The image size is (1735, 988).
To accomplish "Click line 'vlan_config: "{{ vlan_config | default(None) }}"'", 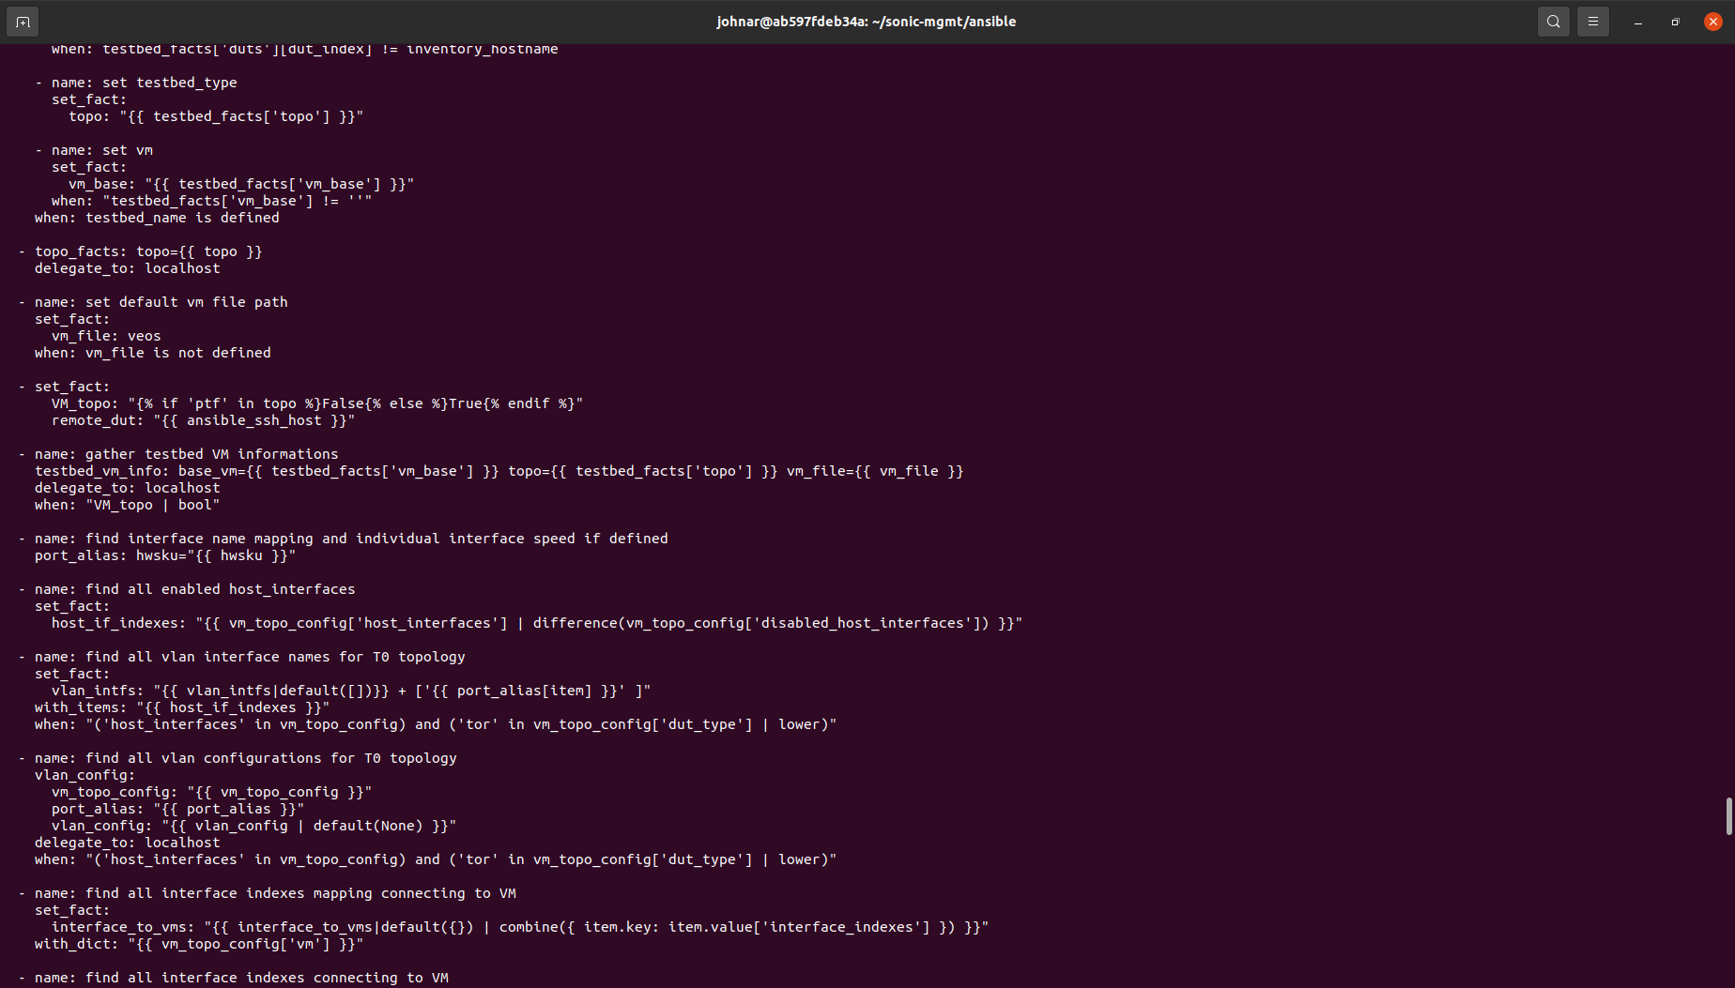I will [x=254, y=826].
